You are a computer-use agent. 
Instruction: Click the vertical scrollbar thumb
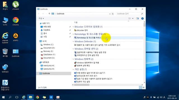click(144, 25)
